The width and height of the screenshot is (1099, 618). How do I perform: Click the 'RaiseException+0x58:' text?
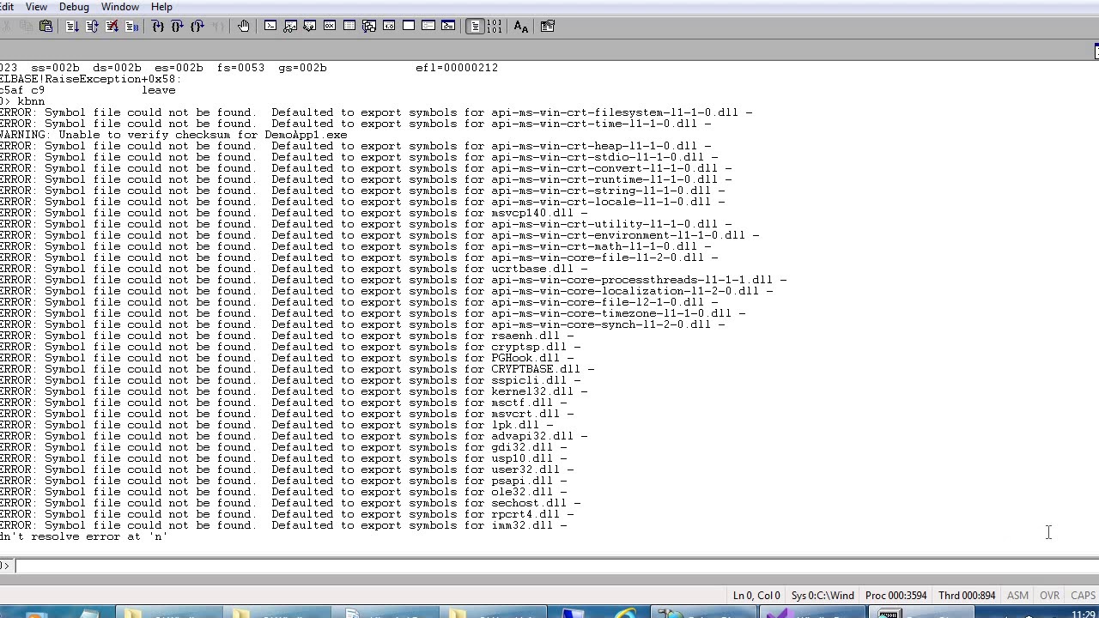tap(113, 79)
